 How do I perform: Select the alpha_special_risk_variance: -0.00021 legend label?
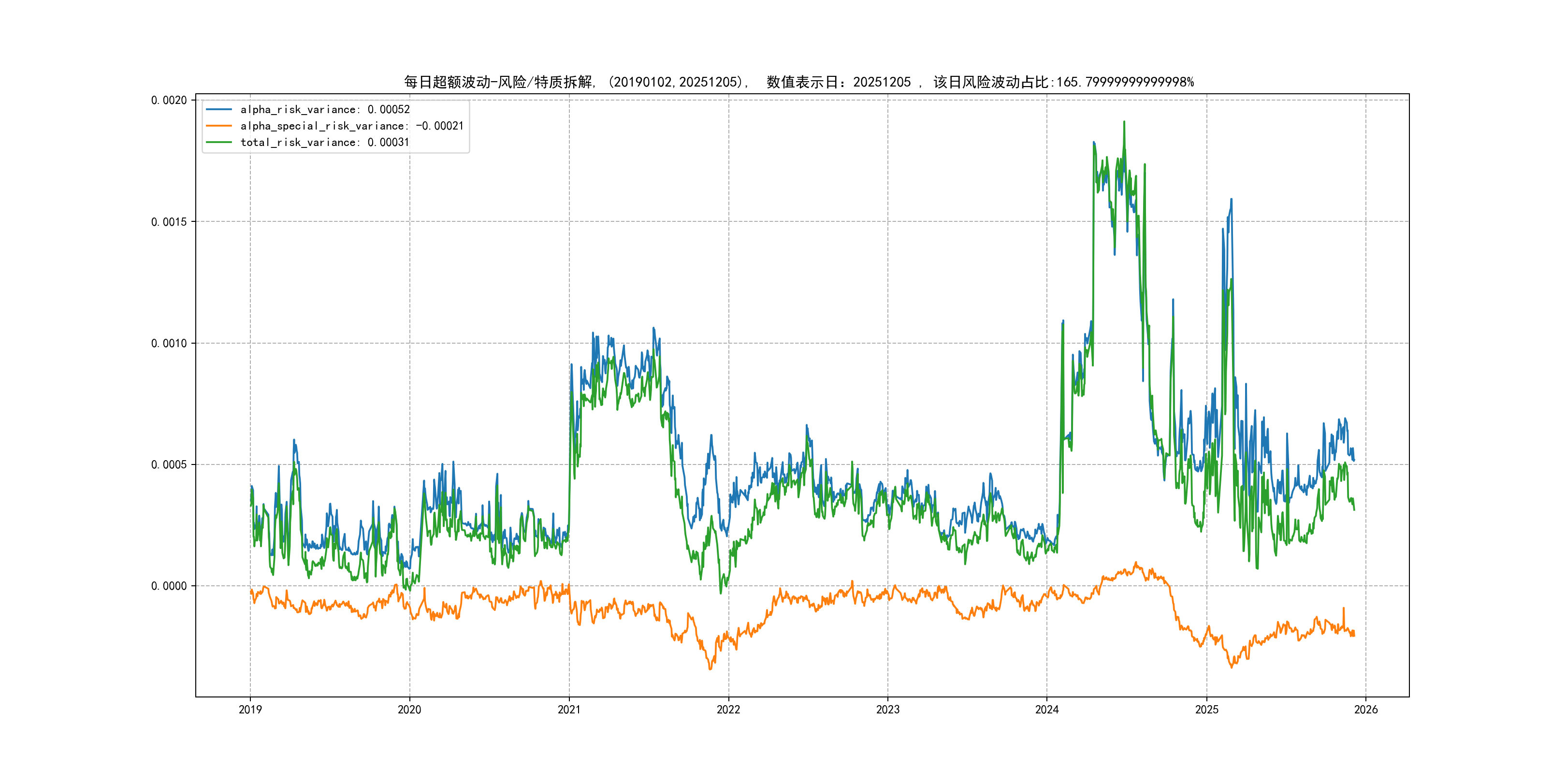[351, 126]
